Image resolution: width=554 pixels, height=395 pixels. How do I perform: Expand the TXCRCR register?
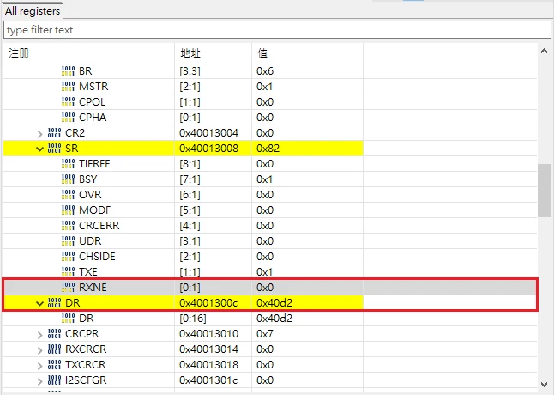coord(40,365)
